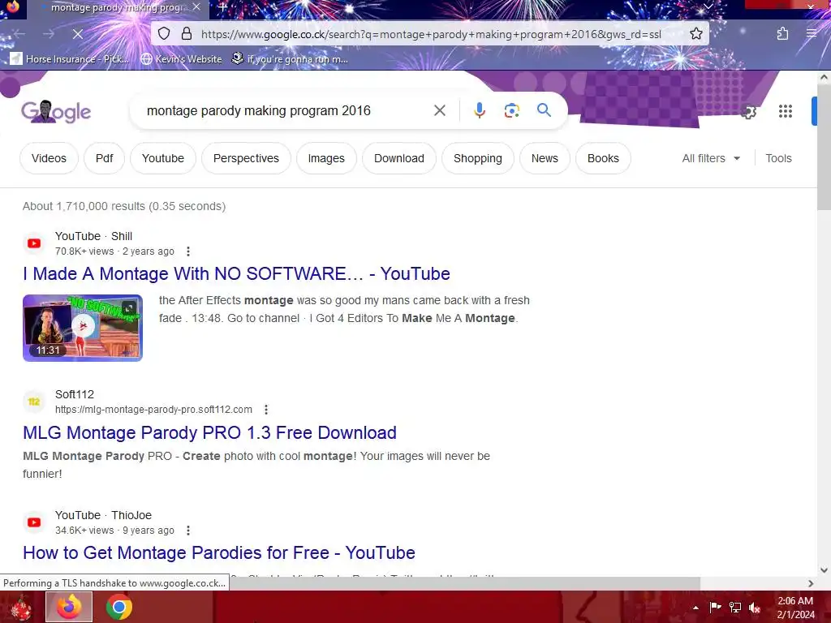This screenshot has height=623, width=831.
Task: Switch to News results
Action: (545, 158)
